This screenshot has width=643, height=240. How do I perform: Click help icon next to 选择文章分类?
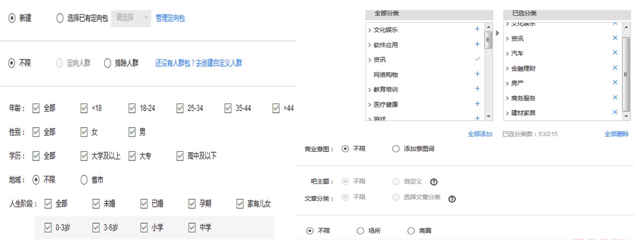452,199
